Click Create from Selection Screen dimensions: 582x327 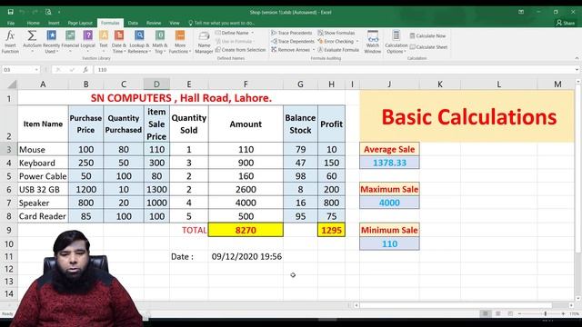tap(240, 50)
